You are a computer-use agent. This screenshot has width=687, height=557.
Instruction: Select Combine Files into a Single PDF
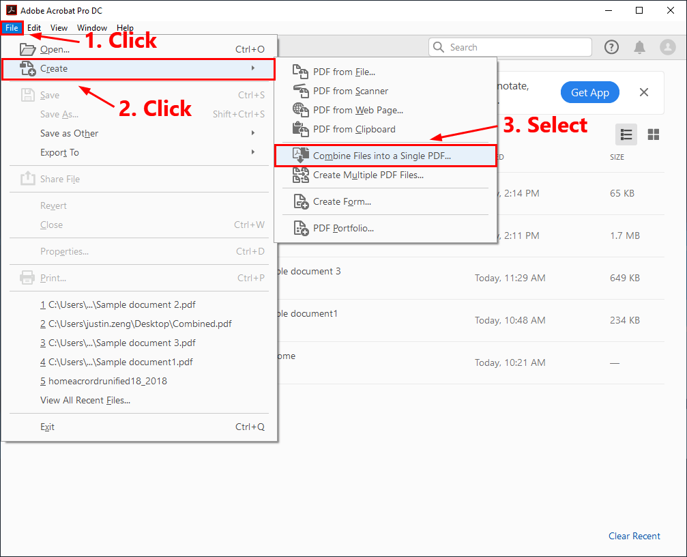coord(385,156)
